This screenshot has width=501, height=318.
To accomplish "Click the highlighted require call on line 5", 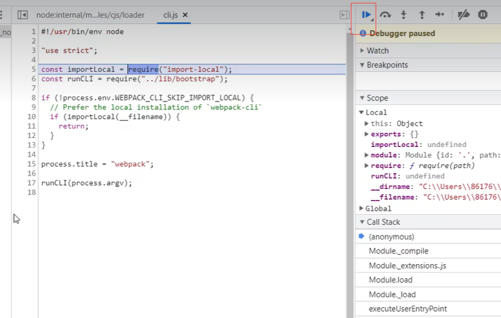I will pyautogui.click(x=143, y=70).
